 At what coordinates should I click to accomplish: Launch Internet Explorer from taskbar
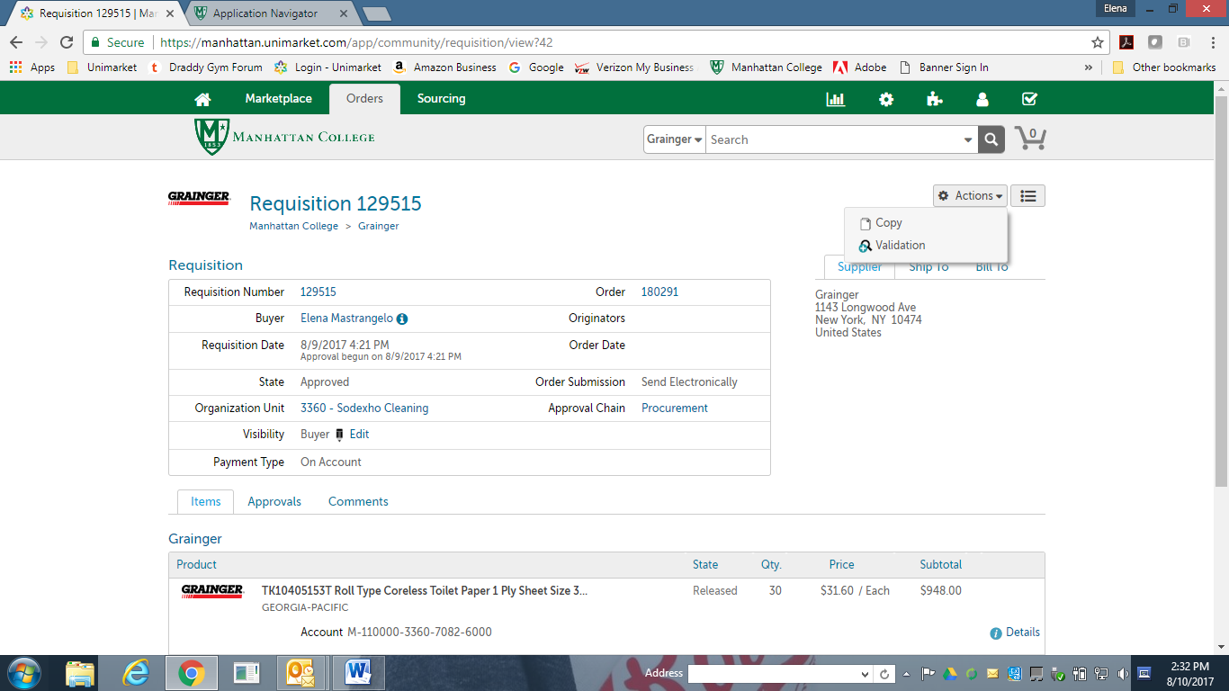[136, 673]
